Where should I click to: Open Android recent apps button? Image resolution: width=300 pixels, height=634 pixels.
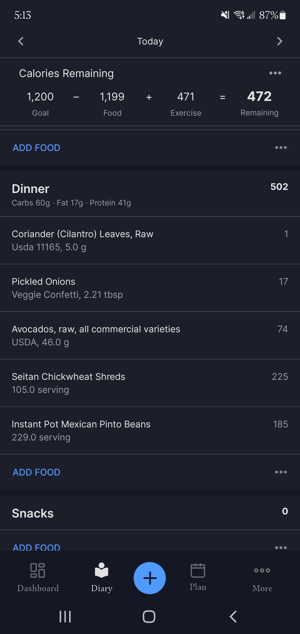pyautogui.click(x=65, y=616)
